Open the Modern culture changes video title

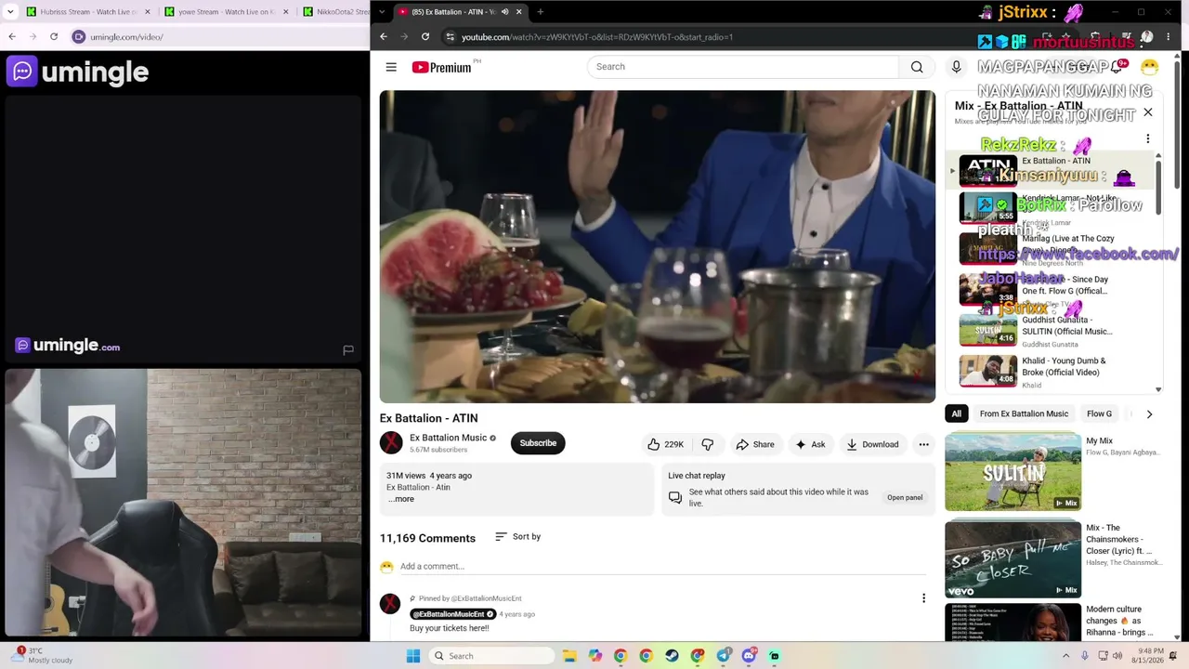[x=1121, y=621]
